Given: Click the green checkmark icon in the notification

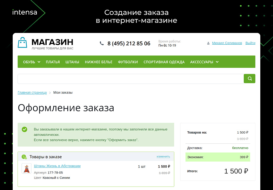Looking at the screenshot, I should tap(24, 129).
